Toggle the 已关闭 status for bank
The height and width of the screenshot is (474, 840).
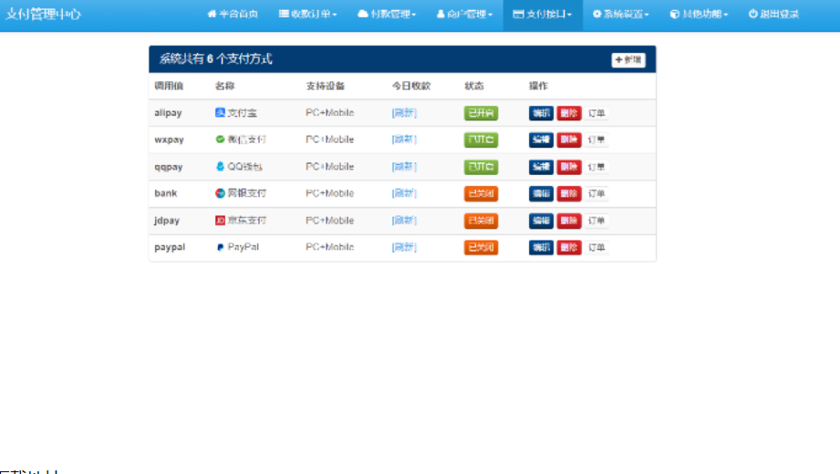481,194
